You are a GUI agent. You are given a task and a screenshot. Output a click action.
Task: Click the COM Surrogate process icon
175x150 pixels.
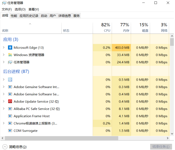pos(10,131)
